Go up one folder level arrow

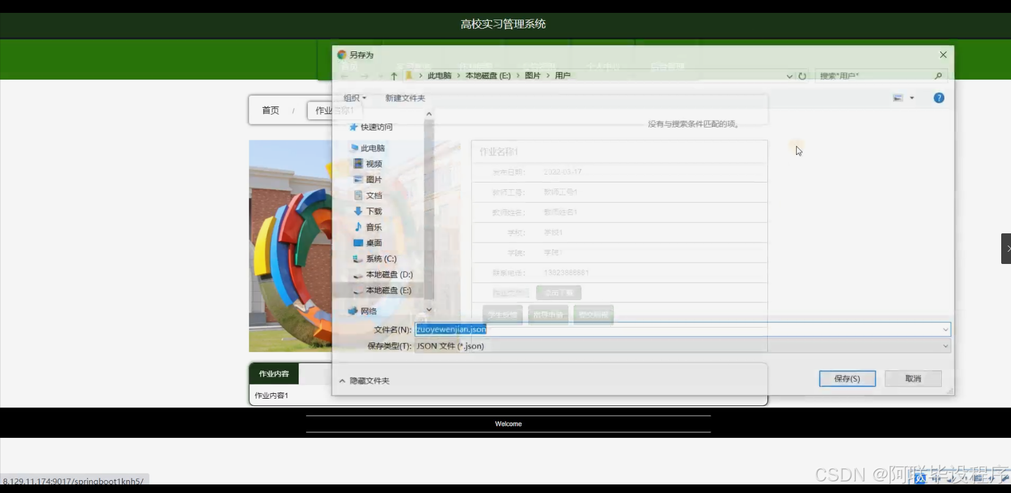click(x=394, y=76)
